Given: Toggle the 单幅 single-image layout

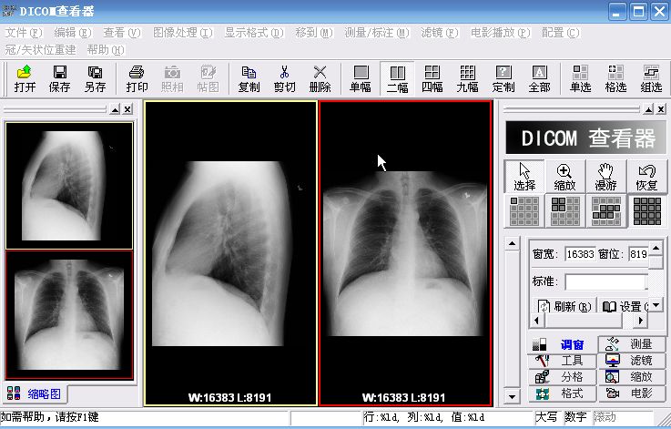Looking at the screenshot, I should point(361,78).
